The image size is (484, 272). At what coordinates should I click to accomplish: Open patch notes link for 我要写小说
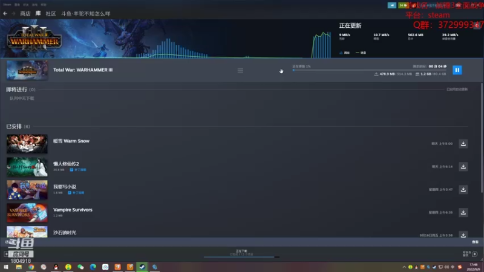point(76,192)
